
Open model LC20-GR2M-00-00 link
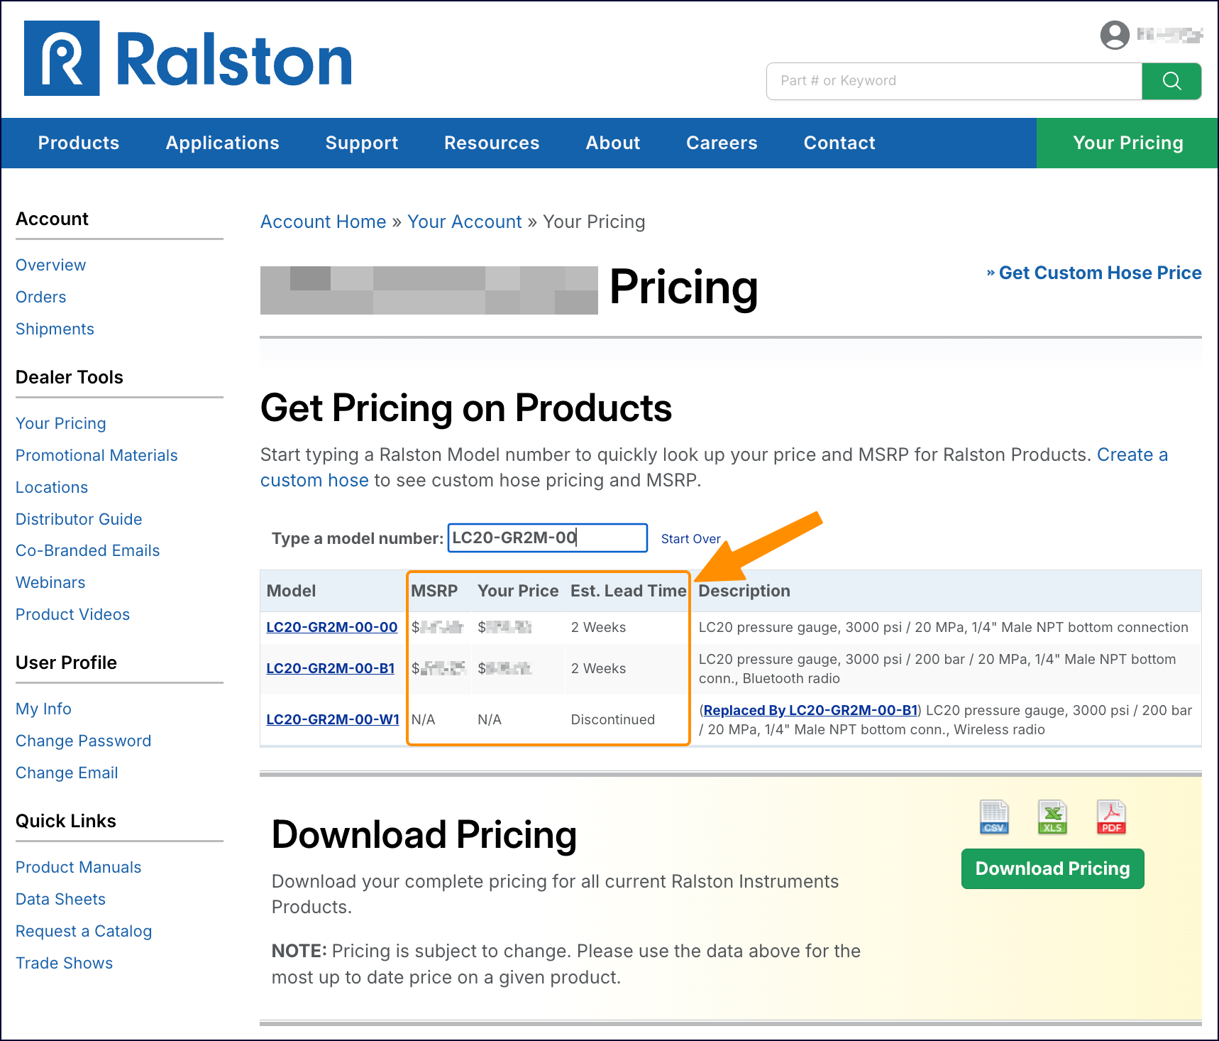point(331,627)
